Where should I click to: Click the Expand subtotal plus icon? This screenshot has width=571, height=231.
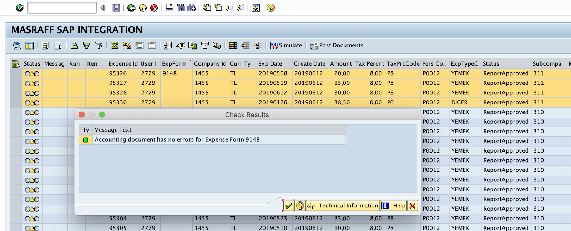click(140, 45)
